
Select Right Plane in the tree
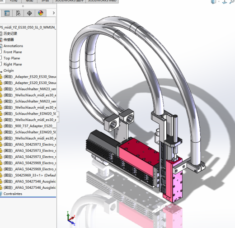pos(13,65)
